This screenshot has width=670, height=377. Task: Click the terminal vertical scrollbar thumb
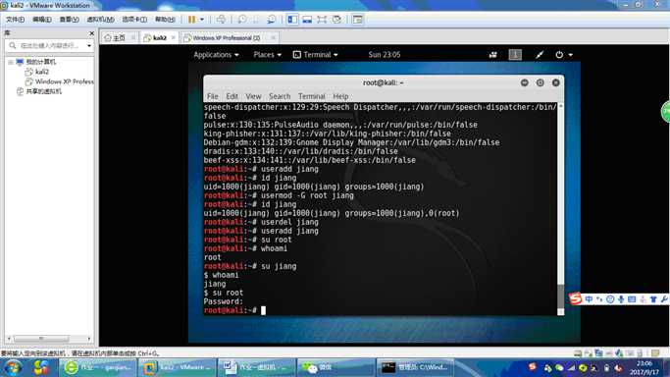[x=560, y=296]
